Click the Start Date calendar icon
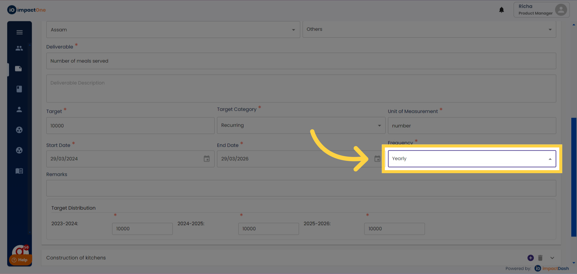This screenshot has height=274, width=577. click(x=206, y=159)
